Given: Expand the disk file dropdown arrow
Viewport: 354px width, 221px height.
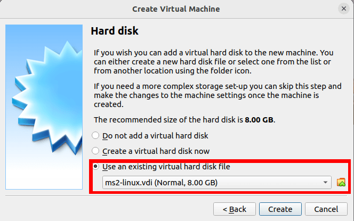Looking at the screenshot, I should (325, 183).
